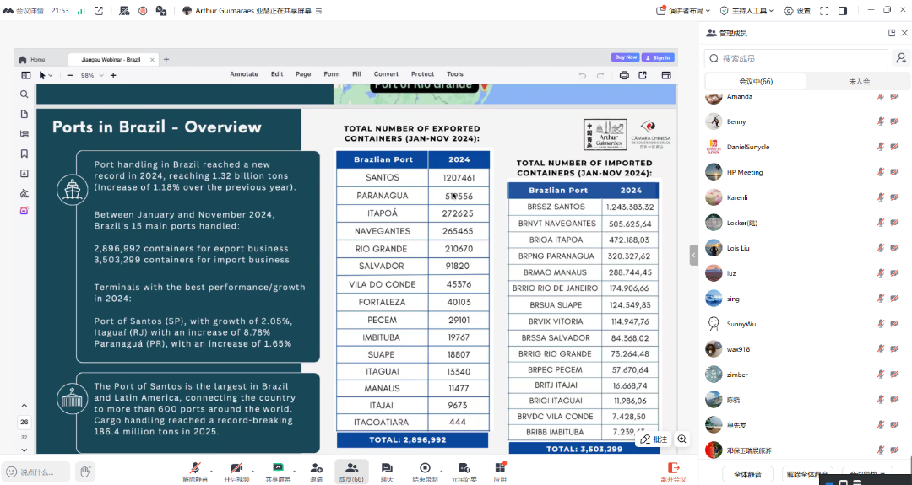
Task: Click the 批注 annotate button
Action: [x=654, y=439]
